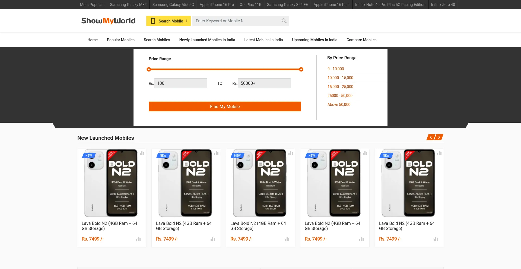Go to next New Launched Mobiles slide
The width and height of the screenshot is (521, 269).
[x=439, y=137]
